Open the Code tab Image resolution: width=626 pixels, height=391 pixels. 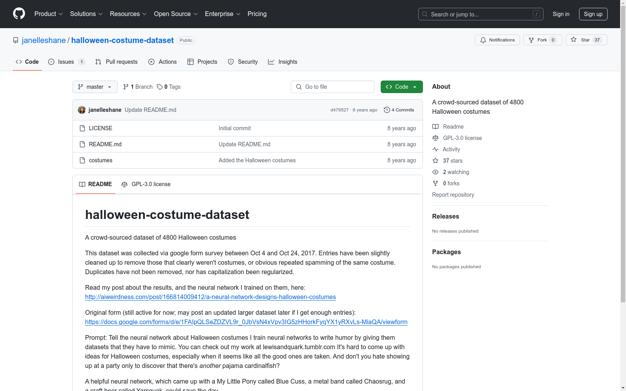pyautogui.click(x=27, y=62)
